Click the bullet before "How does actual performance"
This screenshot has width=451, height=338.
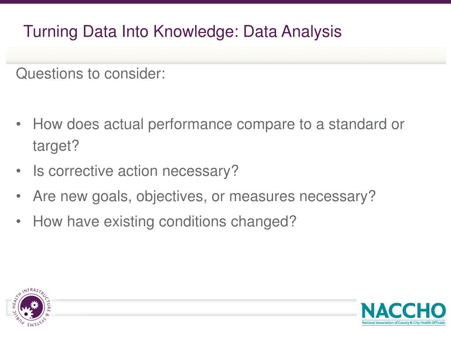[18, 125]
